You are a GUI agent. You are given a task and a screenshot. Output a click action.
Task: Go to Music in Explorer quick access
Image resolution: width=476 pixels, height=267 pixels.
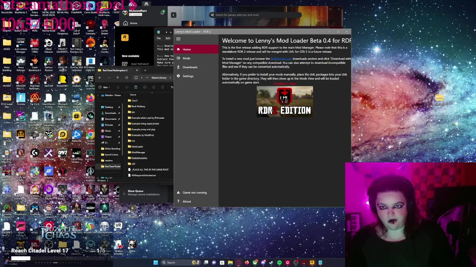click(x=108, y=131)
